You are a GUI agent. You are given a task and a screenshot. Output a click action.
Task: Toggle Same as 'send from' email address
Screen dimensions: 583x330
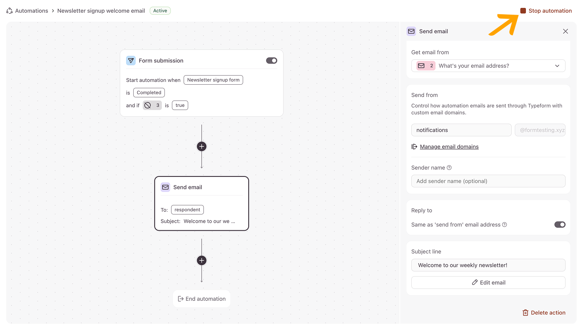tap(560, 225)
